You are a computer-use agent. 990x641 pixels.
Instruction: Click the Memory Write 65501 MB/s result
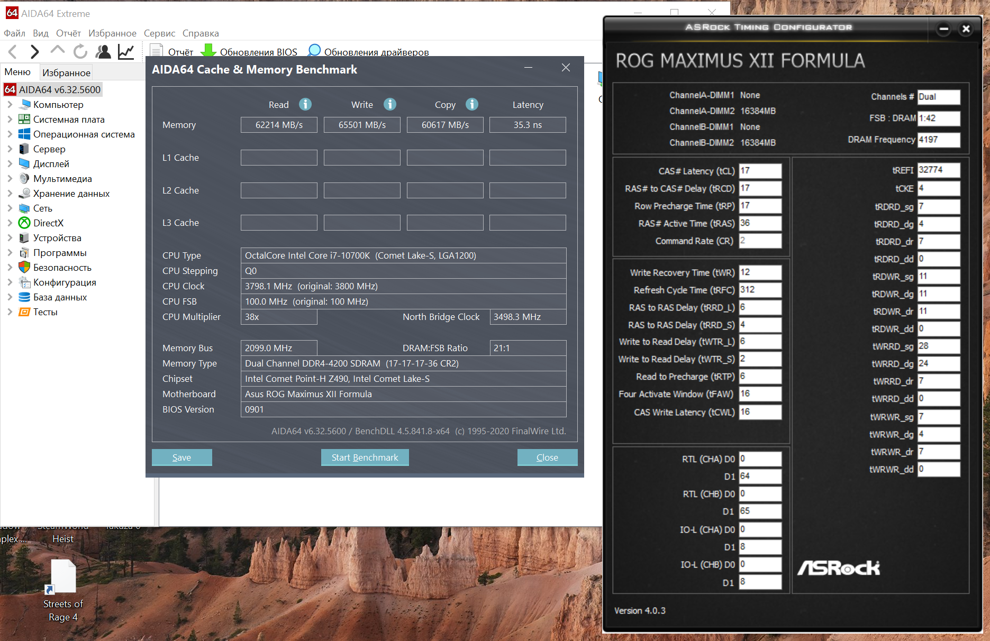(x=362, y=125)
